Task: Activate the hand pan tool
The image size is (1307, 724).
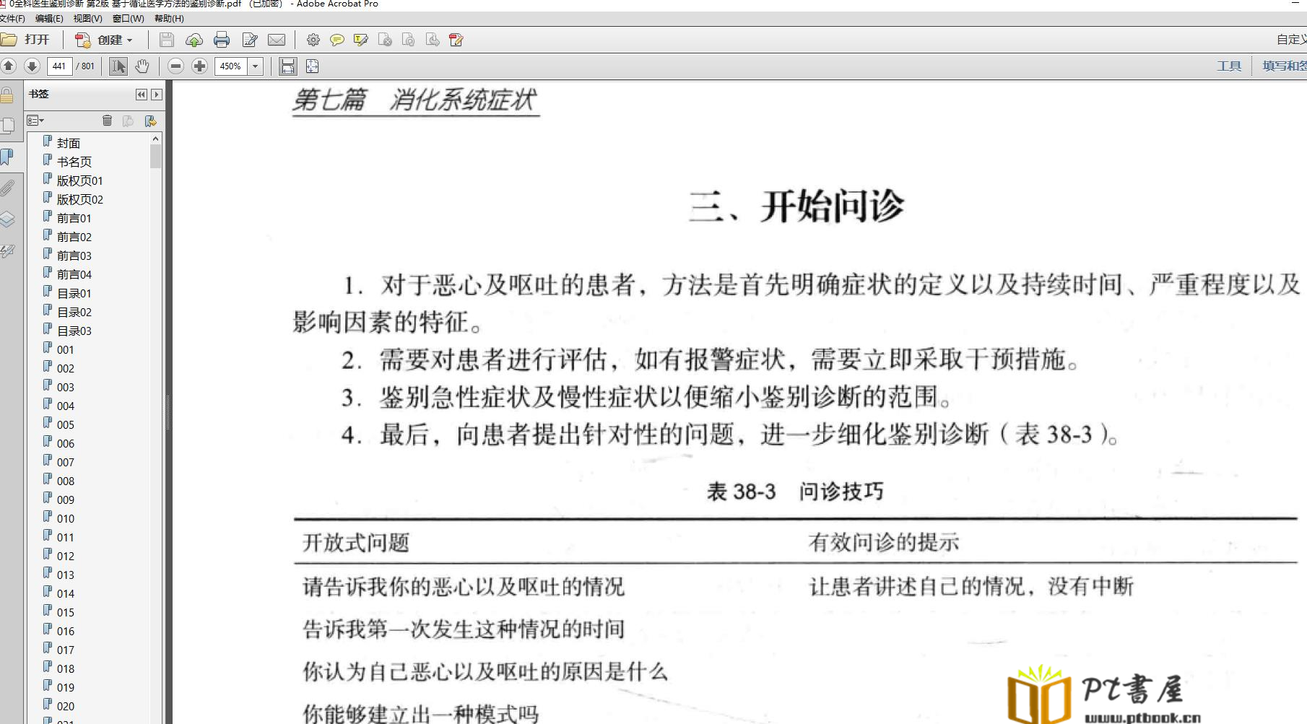Action: click(142, 66)
